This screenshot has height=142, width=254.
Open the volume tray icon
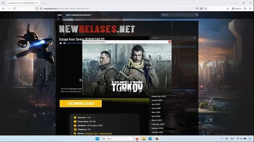pyautogui.click(x=241, y=138)
